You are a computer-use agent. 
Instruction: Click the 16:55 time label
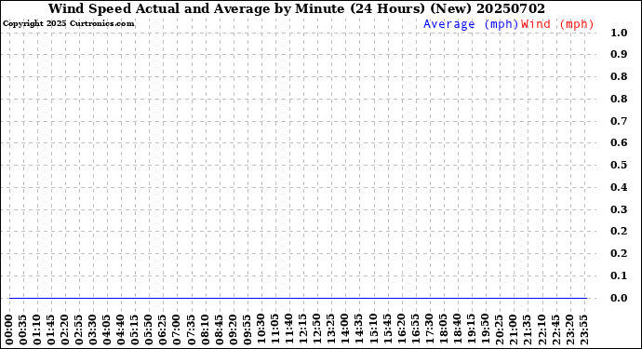tap(415, 330)
